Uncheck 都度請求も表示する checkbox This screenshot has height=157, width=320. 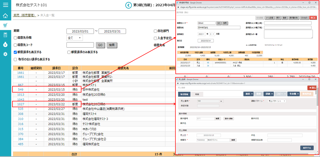(15, 52)
